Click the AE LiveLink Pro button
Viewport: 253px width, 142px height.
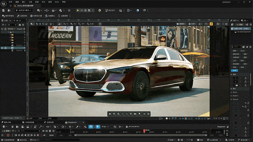(133, 127)
